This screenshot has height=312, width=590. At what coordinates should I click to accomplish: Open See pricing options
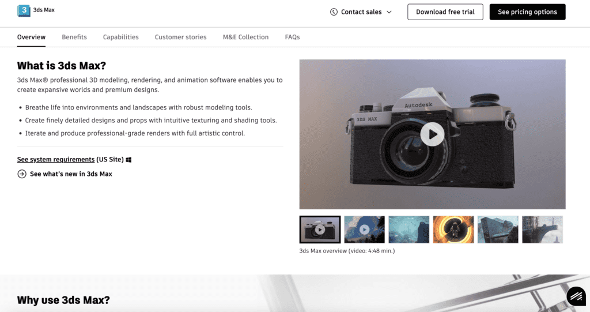click(x=527, y=12)
